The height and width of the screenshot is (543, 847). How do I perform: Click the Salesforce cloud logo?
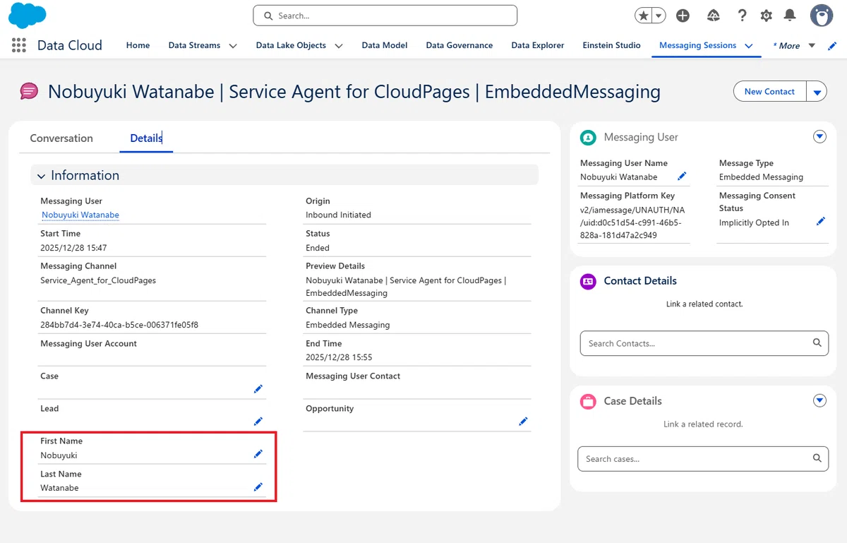click(x=28, y=15)
